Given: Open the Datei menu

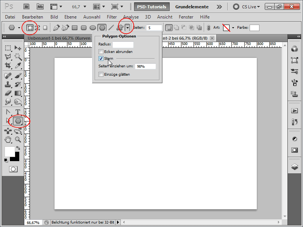Looking at the screenshot, I should pos(10,17).
